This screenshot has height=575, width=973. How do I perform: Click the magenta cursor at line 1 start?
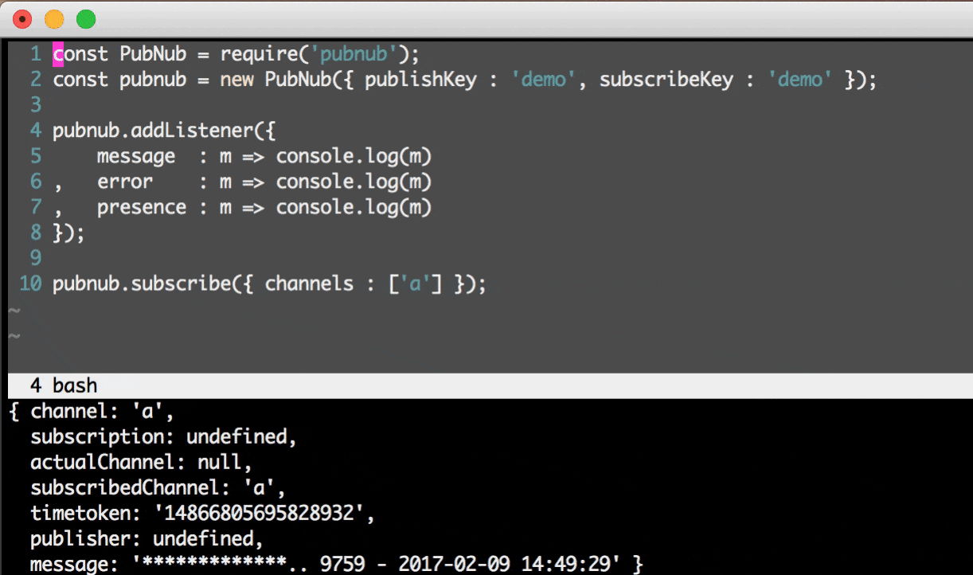(x=58, y=54)
